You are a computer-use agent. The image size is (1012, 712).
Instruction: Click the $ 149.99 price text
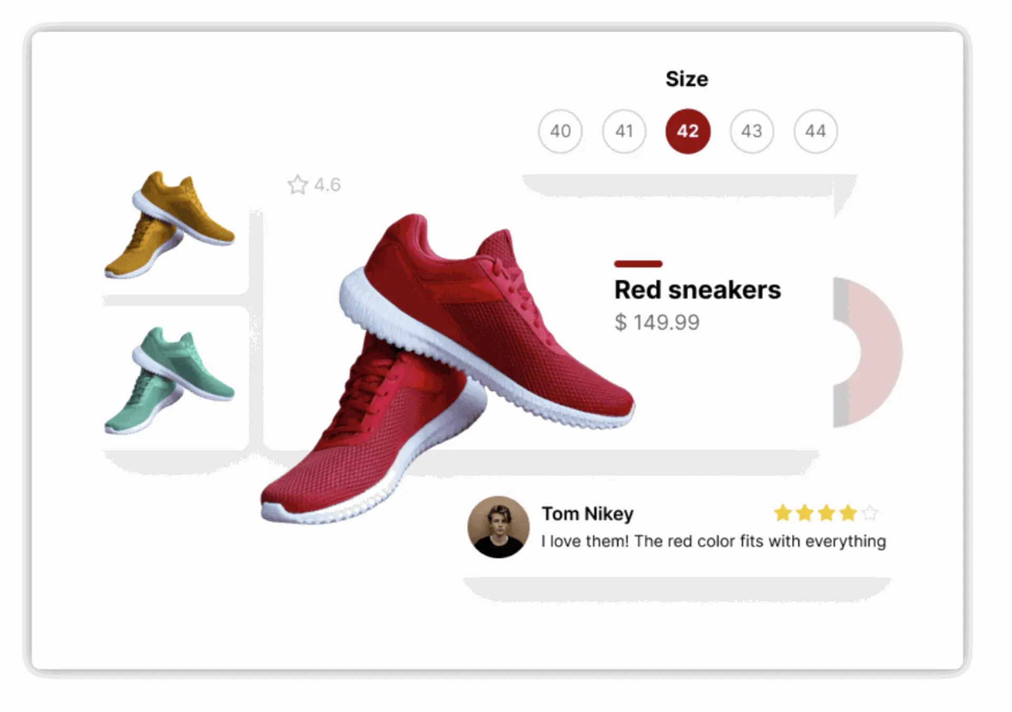pos(657,322)
